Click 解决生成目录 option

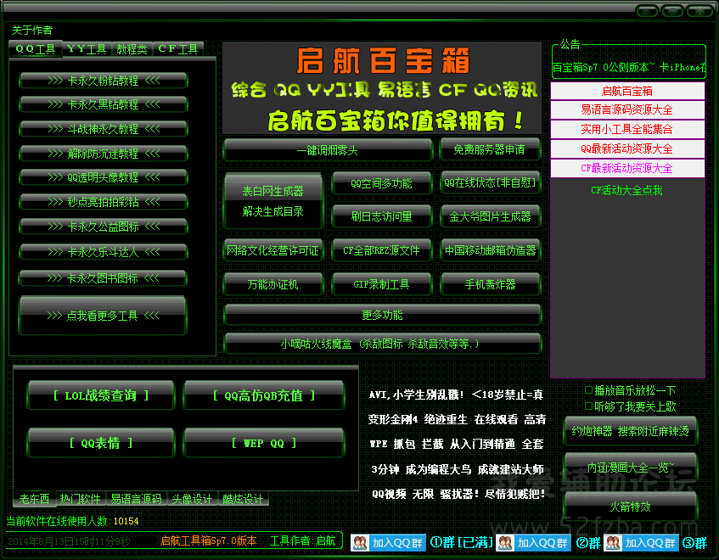[273, 211]
